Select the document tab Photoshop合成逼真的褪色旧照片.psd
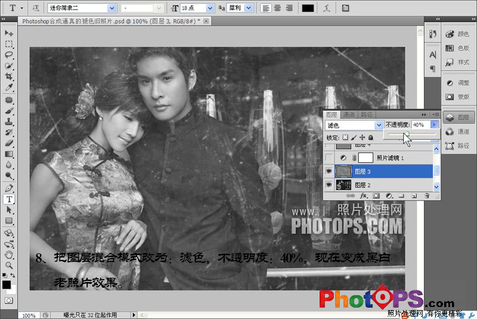 click(111, 21)
